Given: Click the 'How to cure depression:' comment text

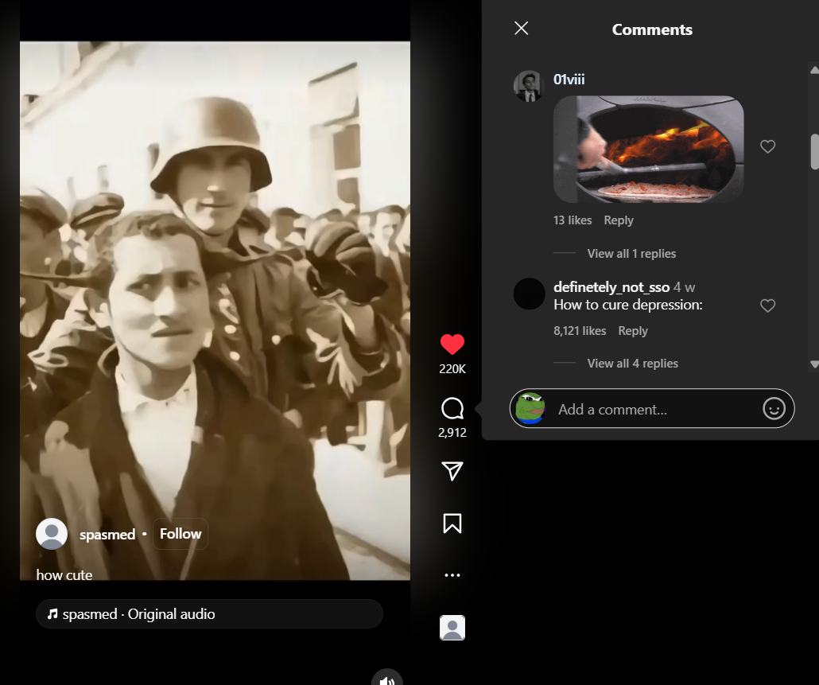Looking at the screenshot, I should click(628, 305).
